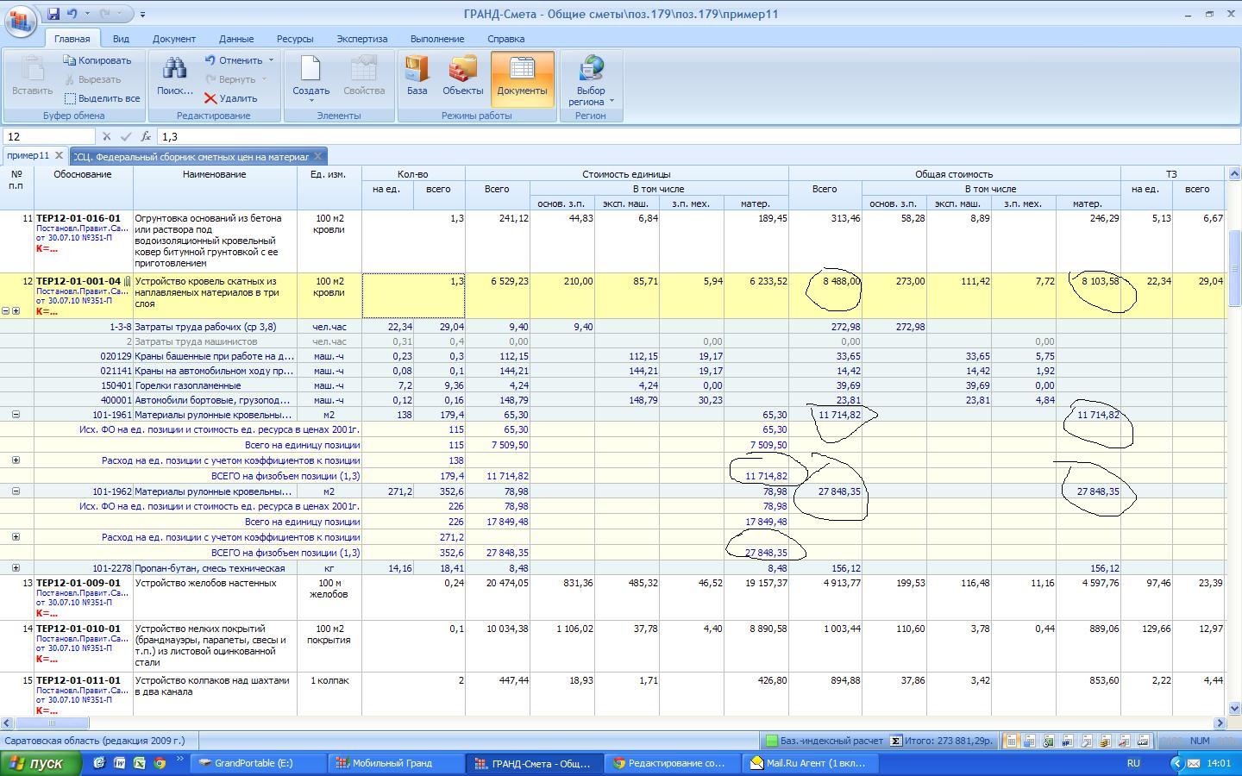The image size is (1242, 776).
Task: Click the red Удалить cross icon
Action: (x=210, y=98)
